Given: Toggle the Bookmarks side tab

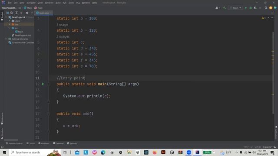Looking at the screenshot, I should 2,118.
